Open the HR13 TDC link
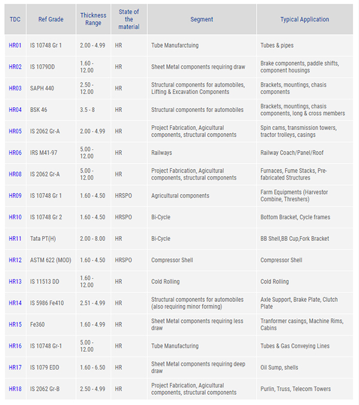This screenshot has width=359, height=405. pyautogui.click(x=15, y=281)
